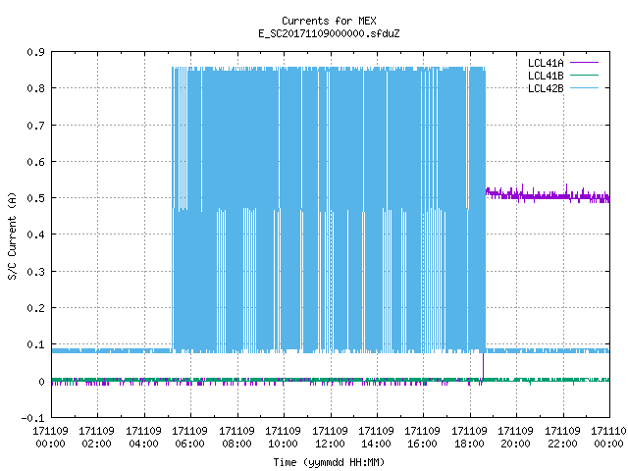The width and height of the screenshot is (628, 471).
Task: Click the 0.1 y-axis tick label
Action: [x=35, y=344]
